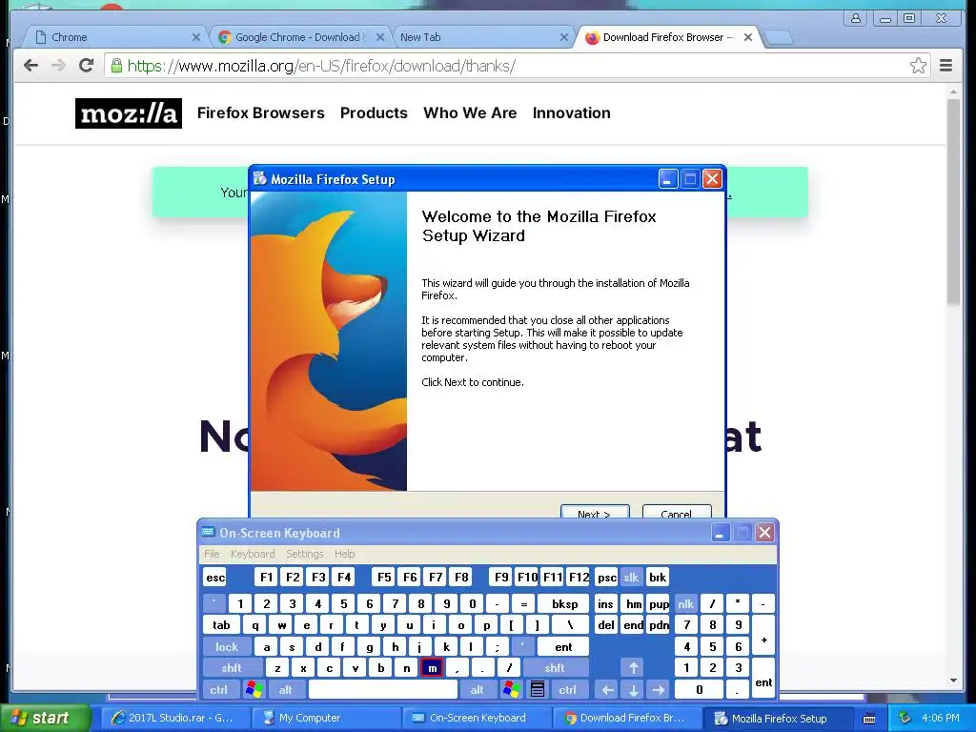Click the highlighted m key
The image size is (976, 732).
[x=432, y=668]
